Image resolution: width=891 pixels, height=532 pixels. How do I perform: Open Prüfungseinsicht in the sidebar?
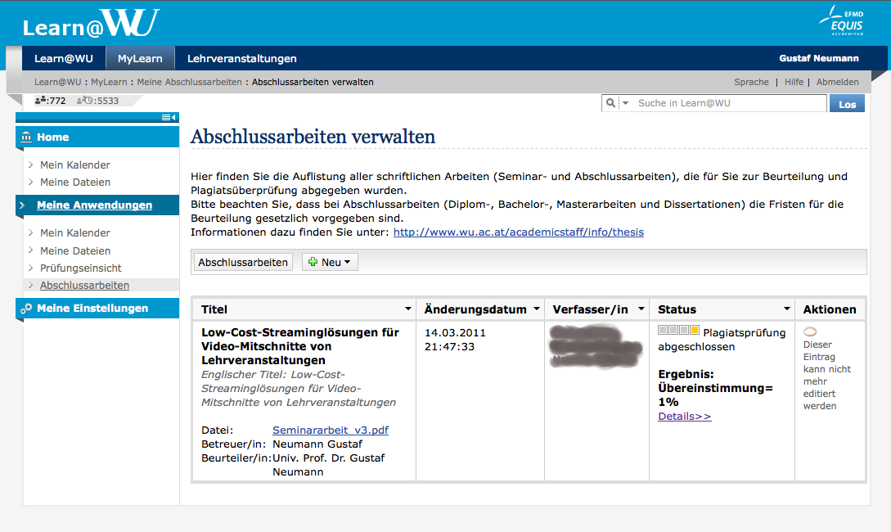pyautogui.click(x=81, y=268)
